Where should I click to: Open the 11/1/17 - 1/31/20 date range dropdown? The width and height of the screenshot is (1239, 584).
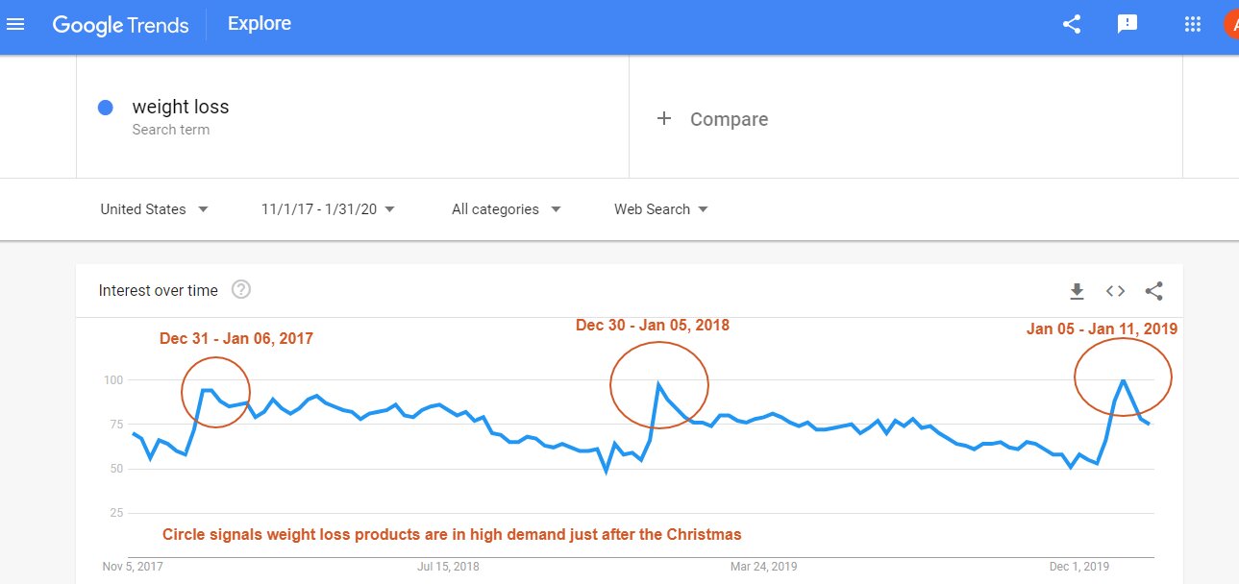[328, 209]
